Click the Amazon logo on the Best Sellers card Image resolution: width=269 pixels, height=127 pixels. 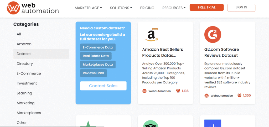(152, 35)
